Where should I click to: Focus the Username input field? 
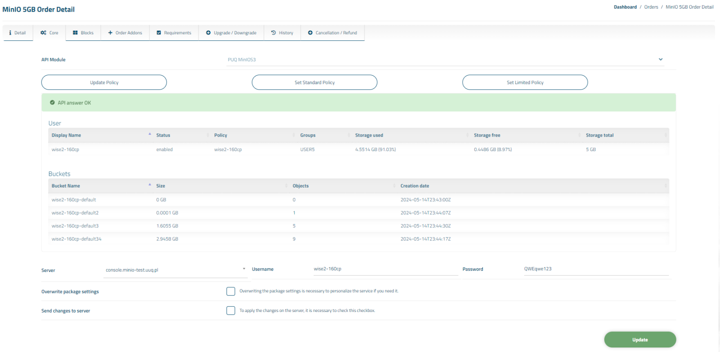(x=385, y=269)
